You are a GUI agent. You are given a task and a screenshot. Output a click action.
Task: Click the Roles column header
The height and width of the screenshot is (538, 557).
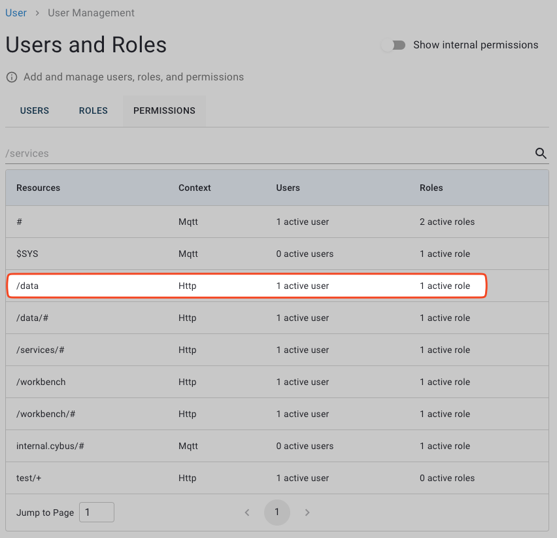tap(431, 188)
